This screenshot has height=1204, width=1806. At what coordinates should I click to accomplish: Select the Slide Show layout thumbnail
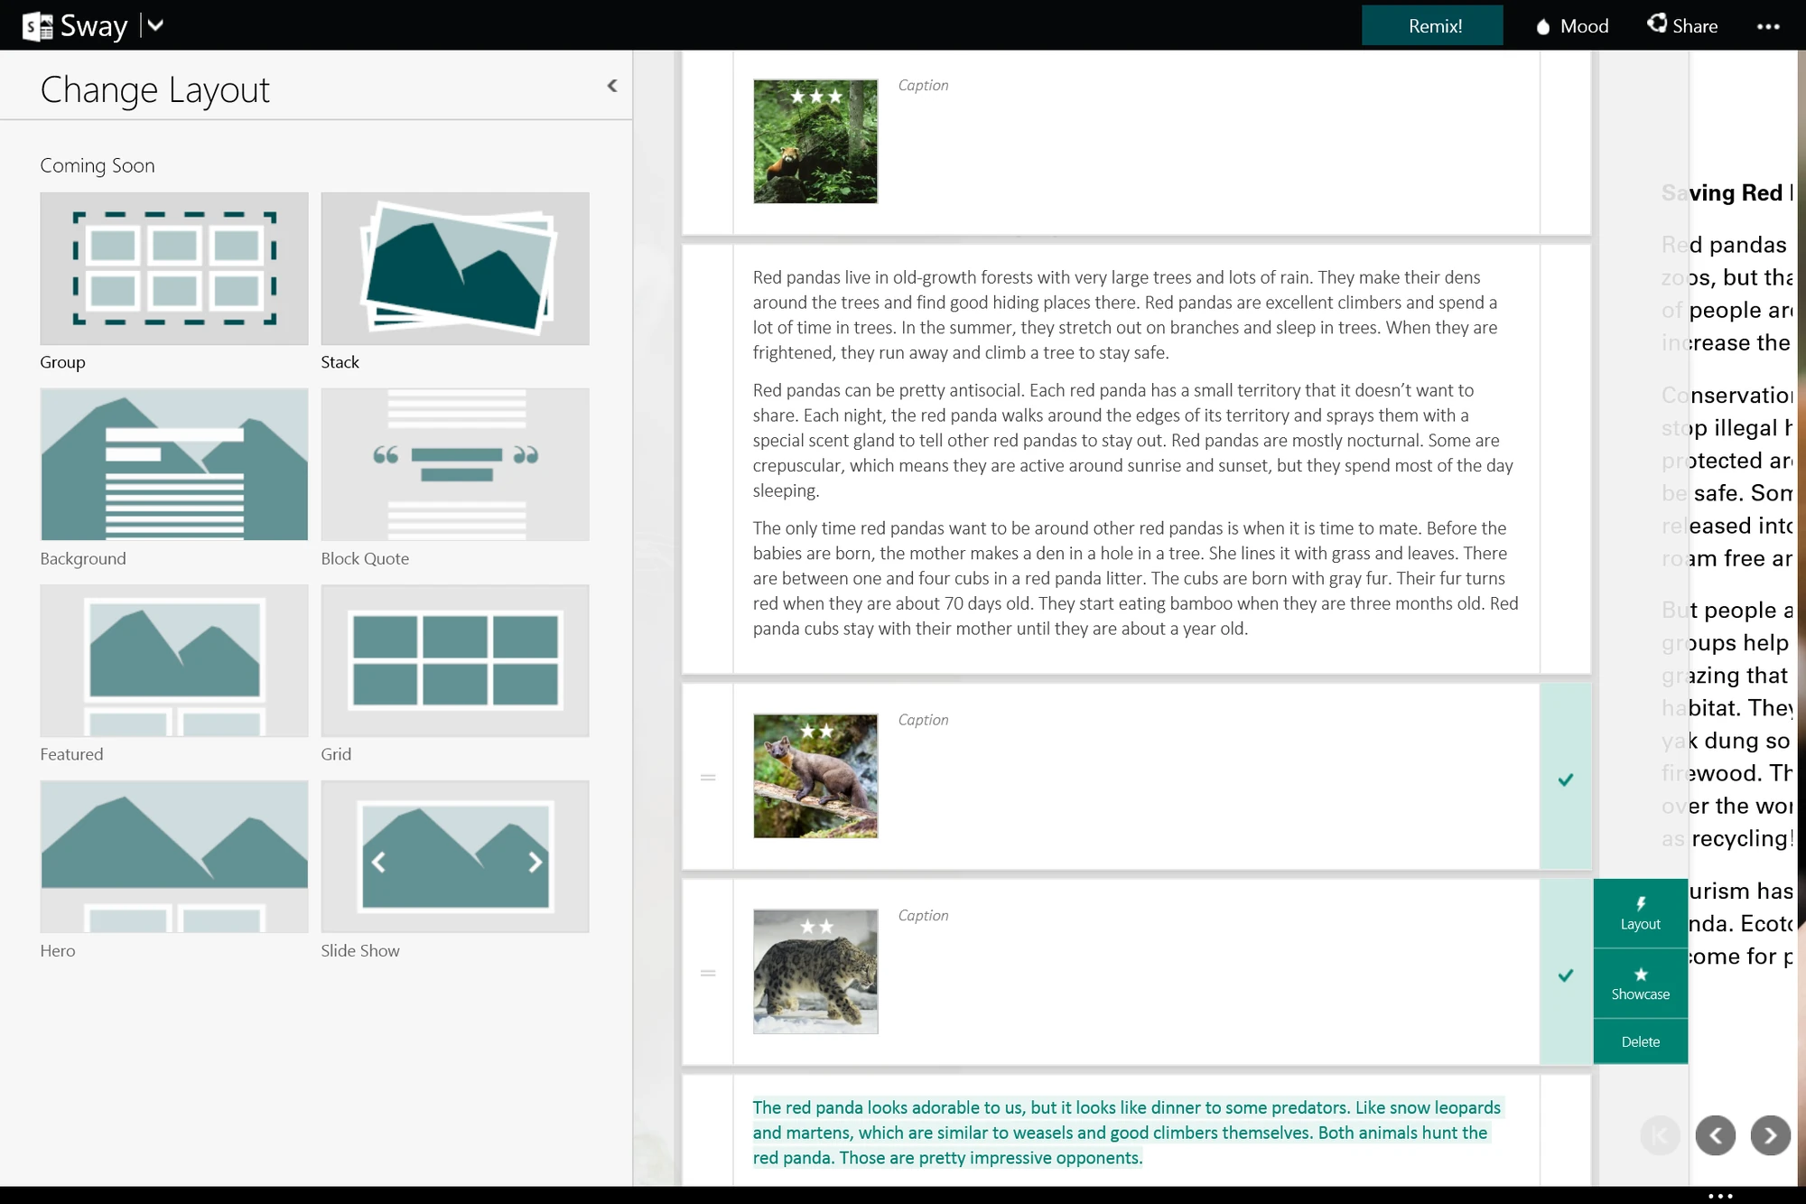click(454, 856)
